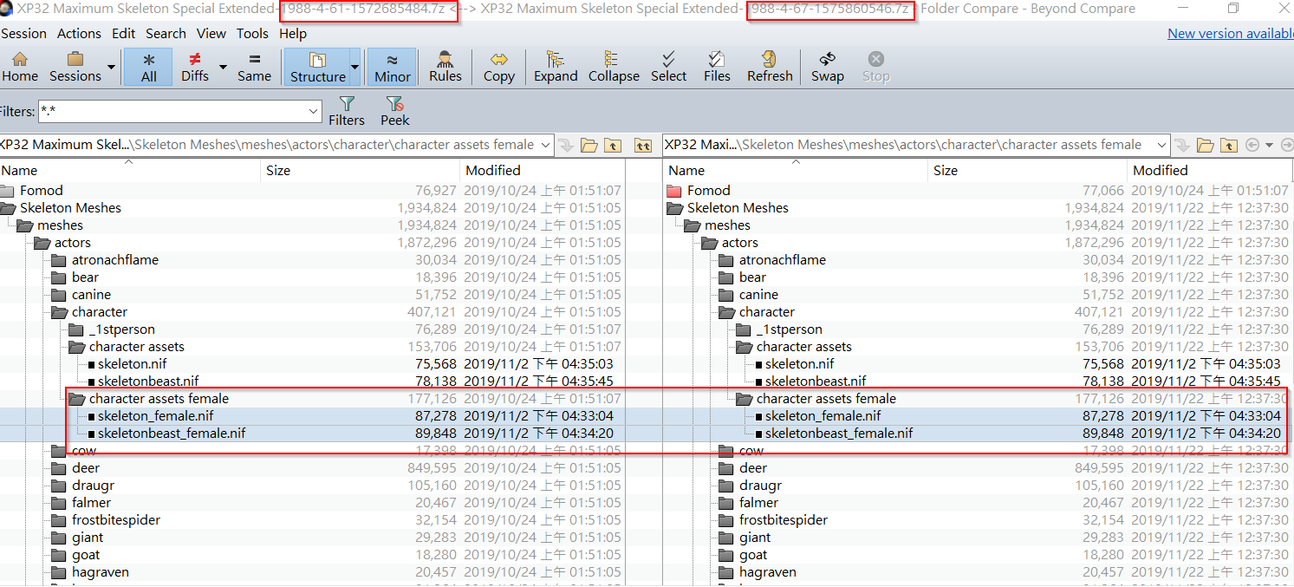Sort left pane by Modified column

click(542, 170)
